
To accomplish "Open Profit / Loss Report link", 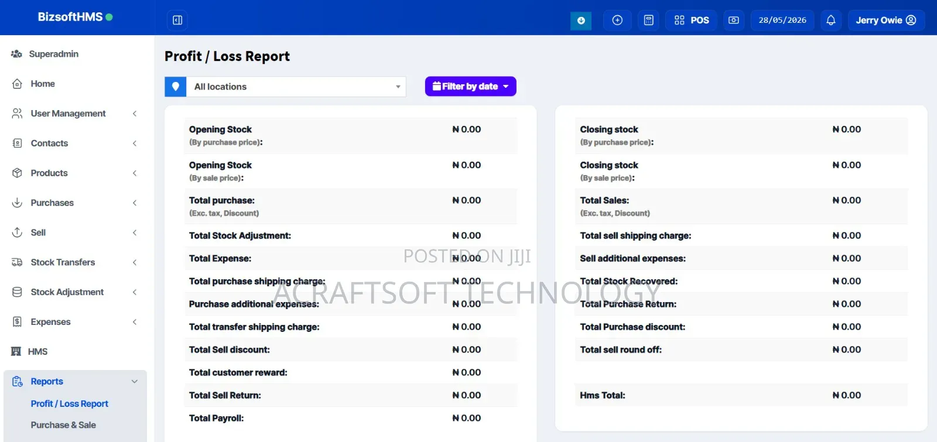I will pyautogui.click(x=69, y=404).
